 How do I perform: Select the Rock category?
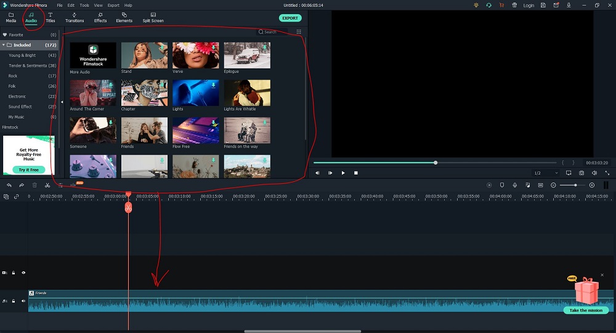pyautogui.click(x=29, y=76)
